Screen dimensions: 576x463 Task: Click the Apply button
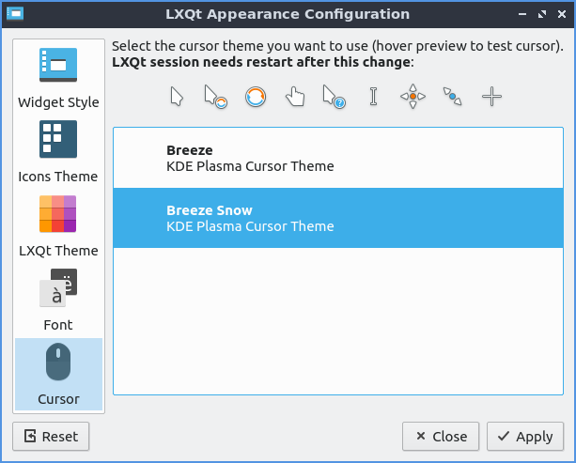tap(524, 436)
